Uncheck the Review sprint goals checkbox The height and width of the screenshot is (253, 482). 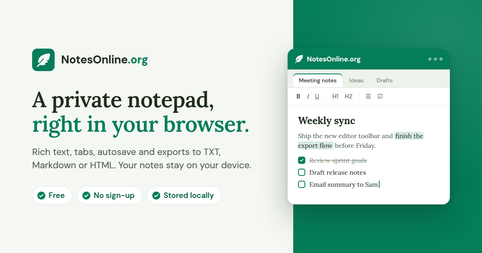(x=302, y=161)
